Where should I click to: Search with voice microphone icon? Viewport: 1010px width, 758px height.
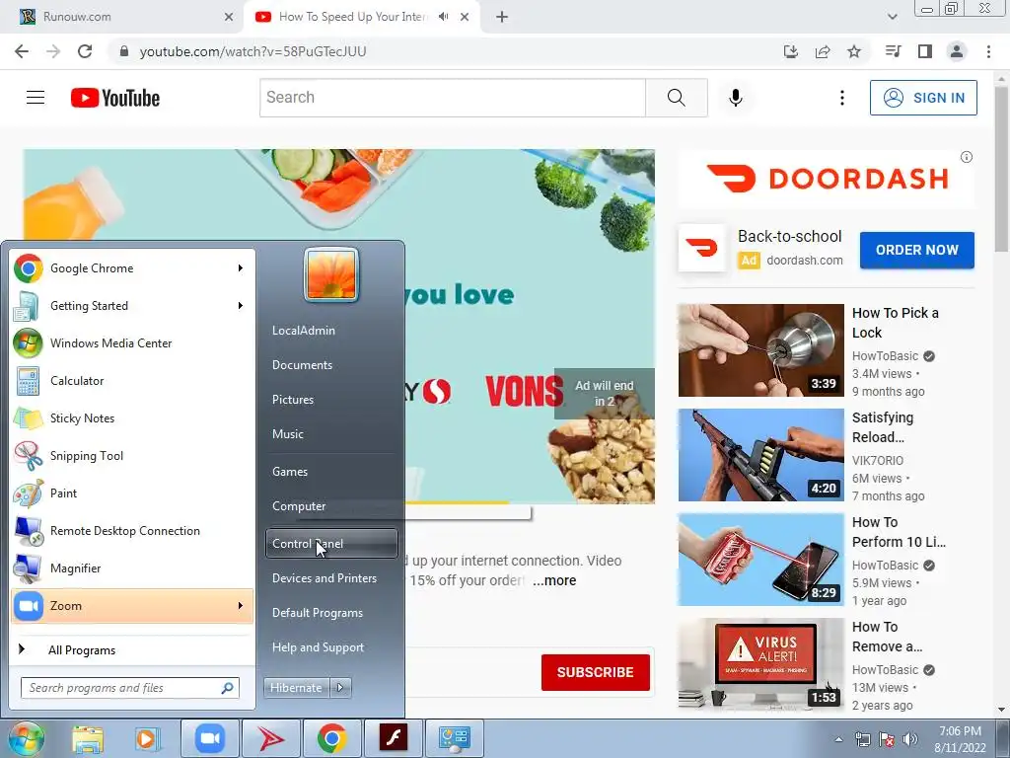736,98
